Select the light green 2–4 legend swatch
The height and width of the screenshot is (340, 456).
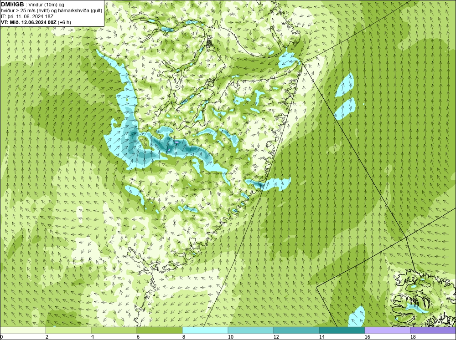pos(68,330)
